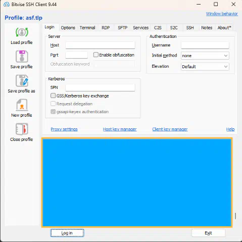This screenshot has width=242, height=242.
Task: Minimize the Bitvise SSH Client window
Action: tap(199, 4)
